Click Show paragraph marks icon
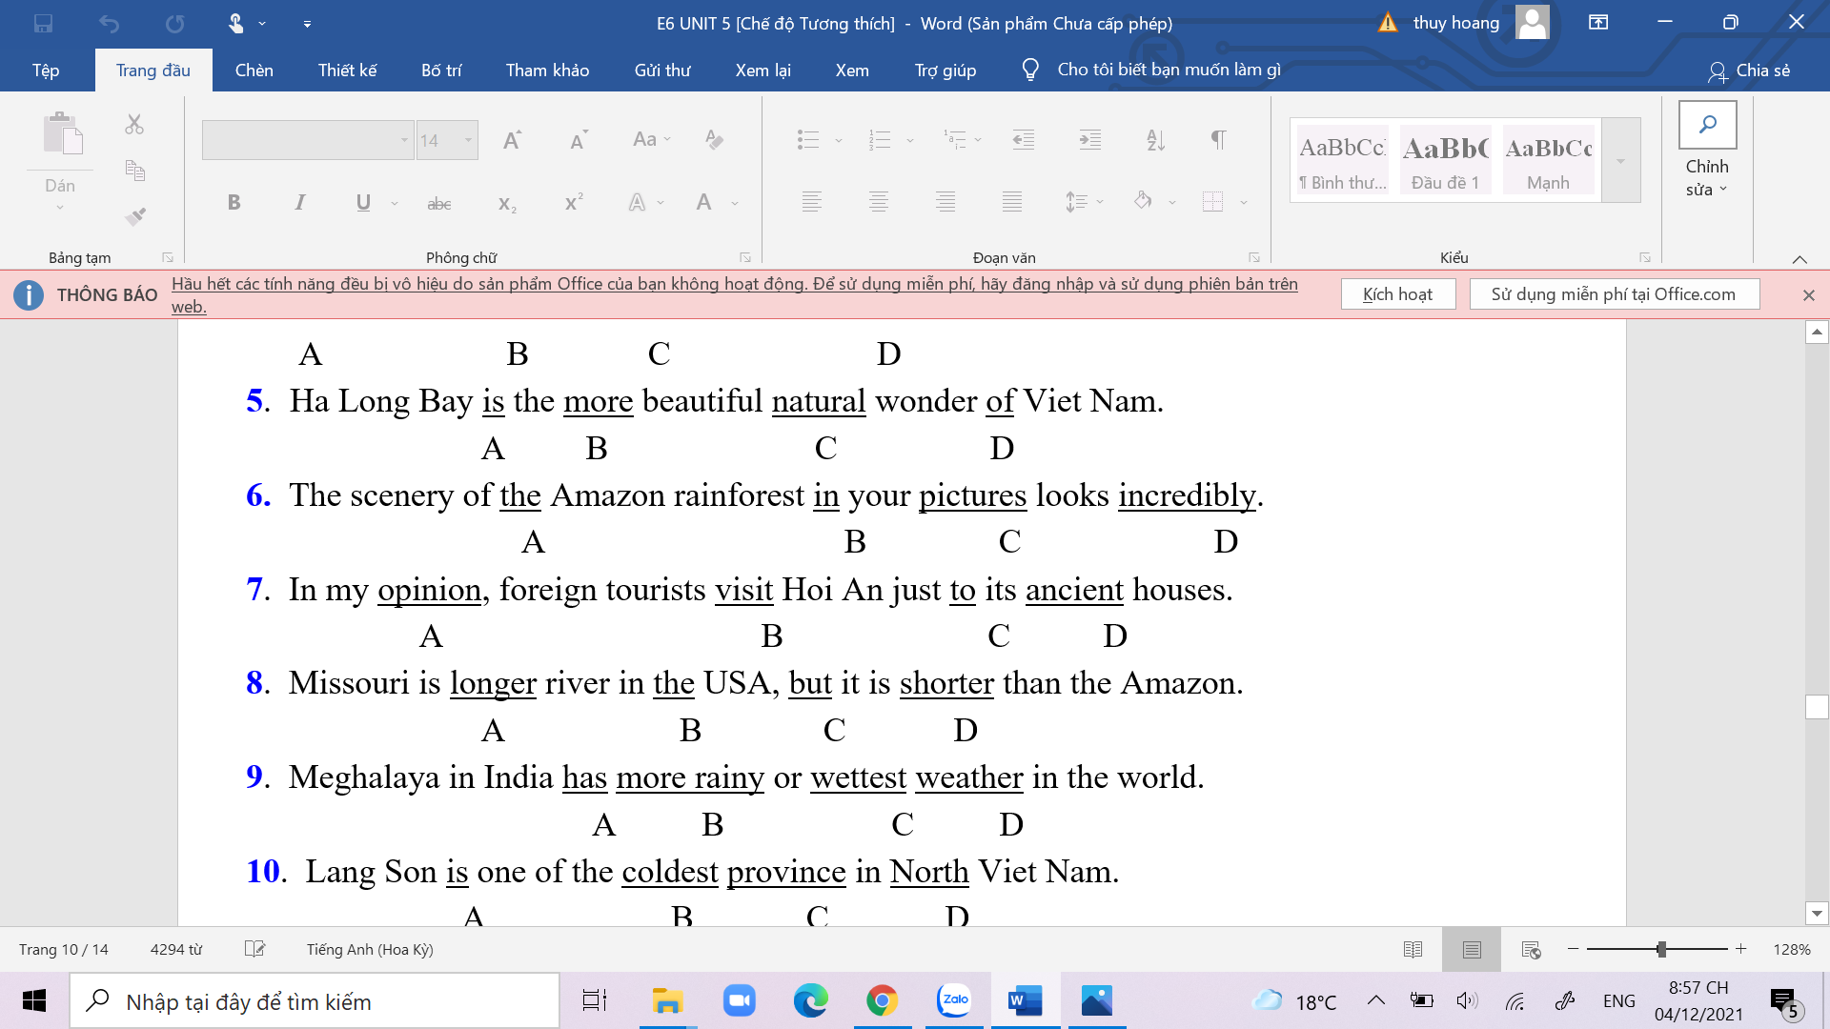The height and width of the screenshot is (1029, 1830). click(x=1218, y=140)
